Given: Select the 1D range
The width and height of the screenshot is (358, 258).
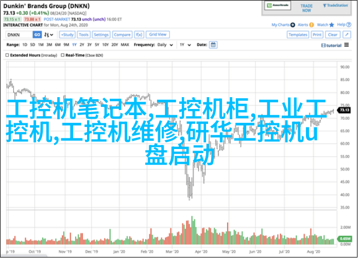Looking at the screenshot, I should (25, 45).
